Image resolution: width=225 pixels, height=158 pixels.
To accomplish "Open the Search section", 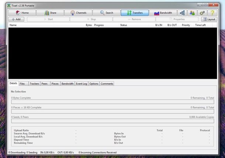I will [106, 13].
